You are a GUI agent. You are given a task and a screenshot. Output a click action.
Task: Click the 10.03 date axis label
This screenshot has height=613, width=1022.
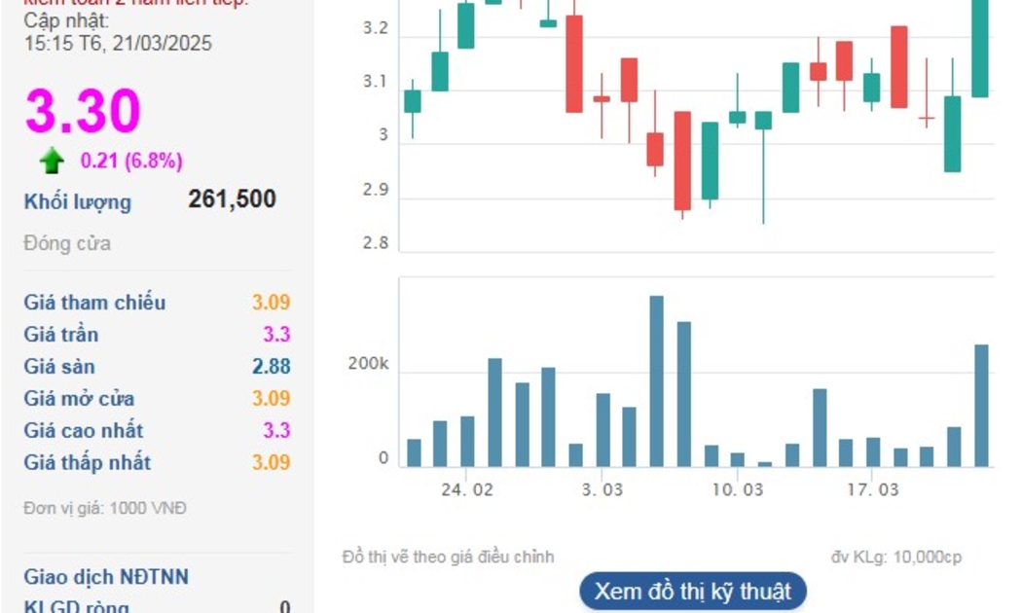(737, 489)
